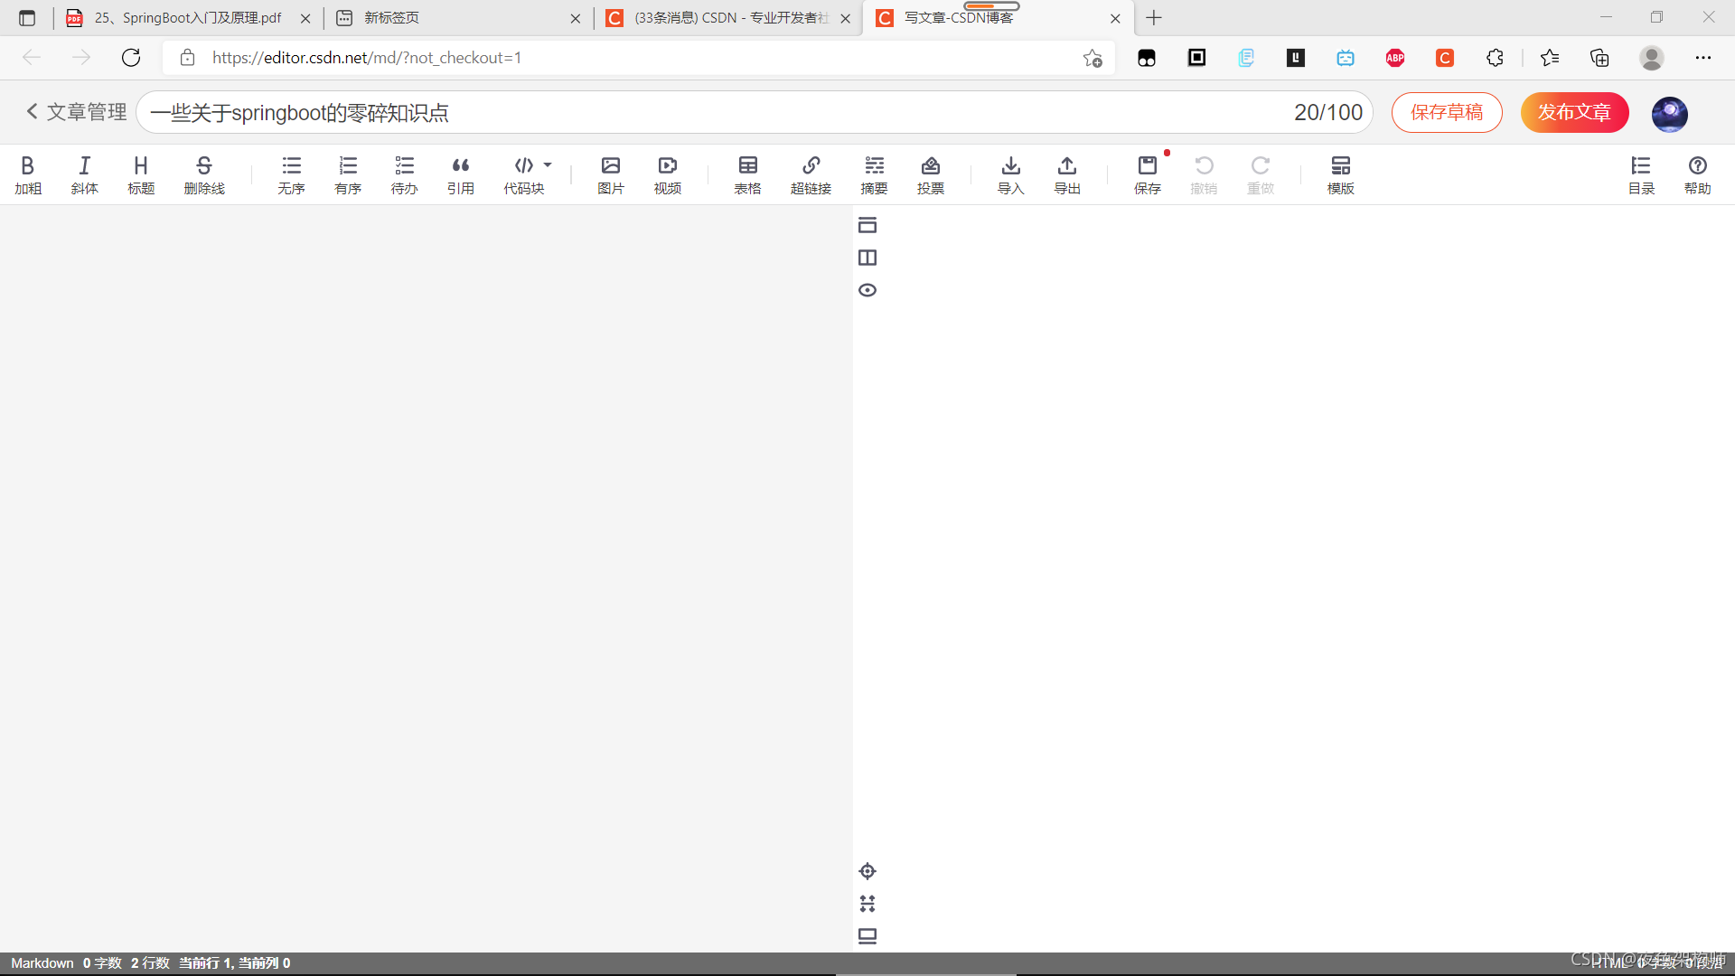Insert article summary (摘要)
1735x976 pixels.
(x=874, y=174)
